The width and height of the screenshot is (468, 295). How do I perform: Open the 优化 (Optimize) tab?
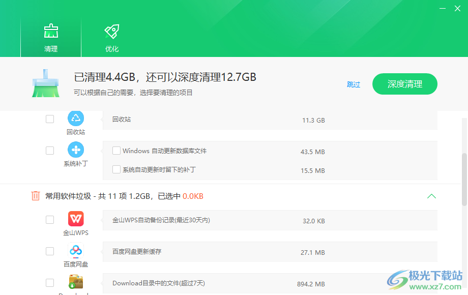[112, 38]
